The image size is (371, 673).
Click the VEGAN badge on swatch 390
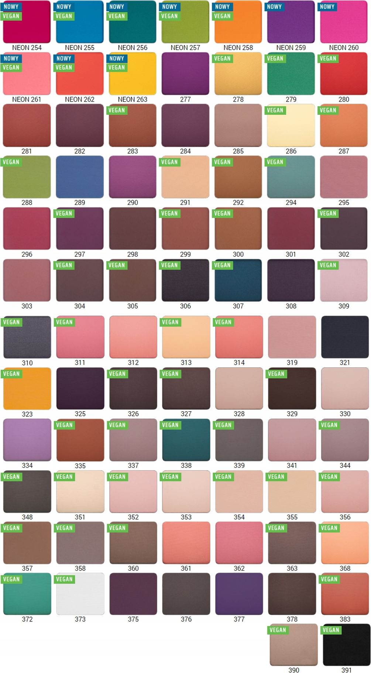[x=278, y=630]
